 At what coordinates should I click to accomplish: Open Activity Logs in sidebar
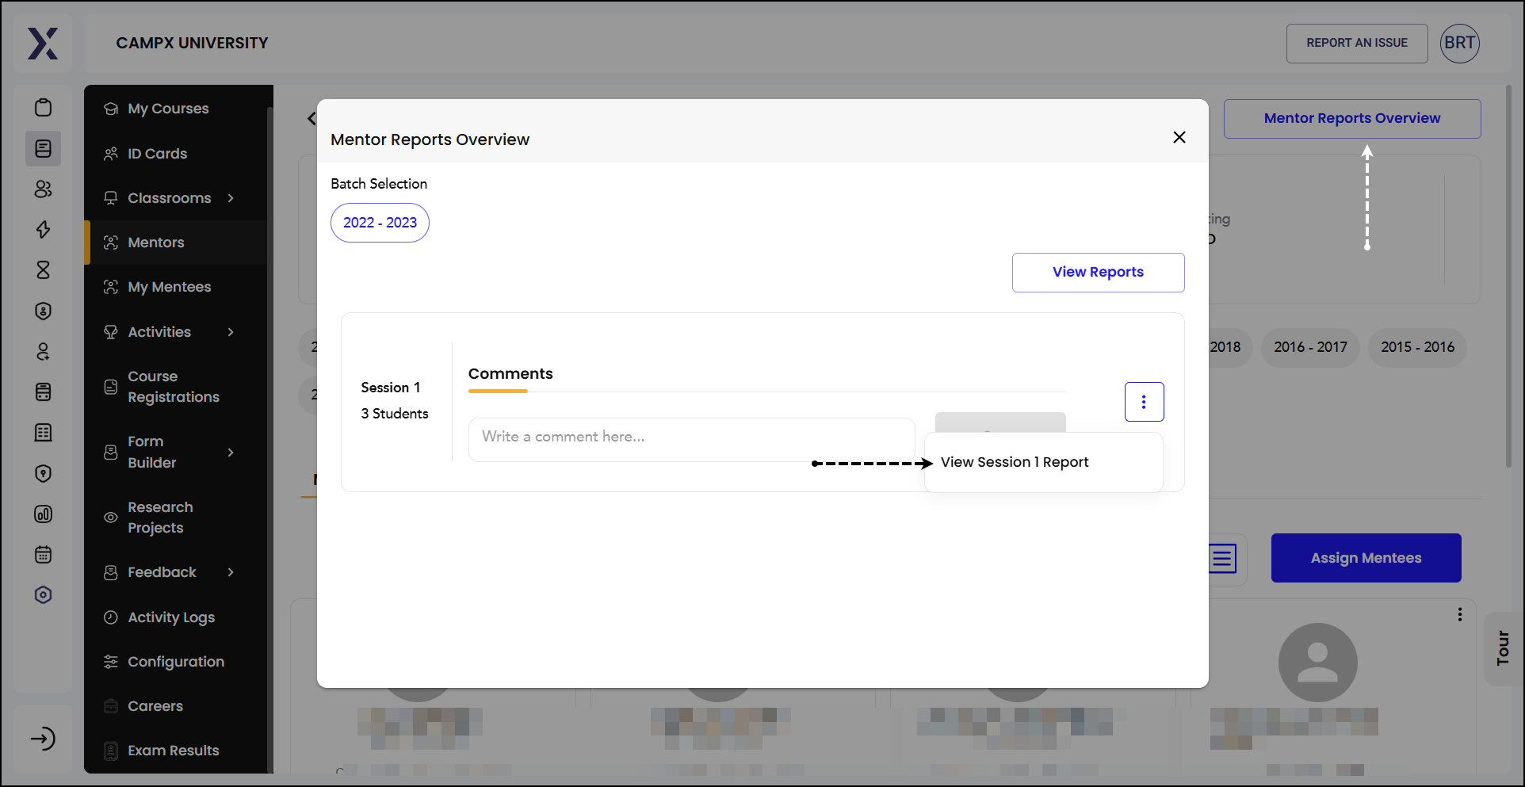pyautogui.click(x=170, y=617)
